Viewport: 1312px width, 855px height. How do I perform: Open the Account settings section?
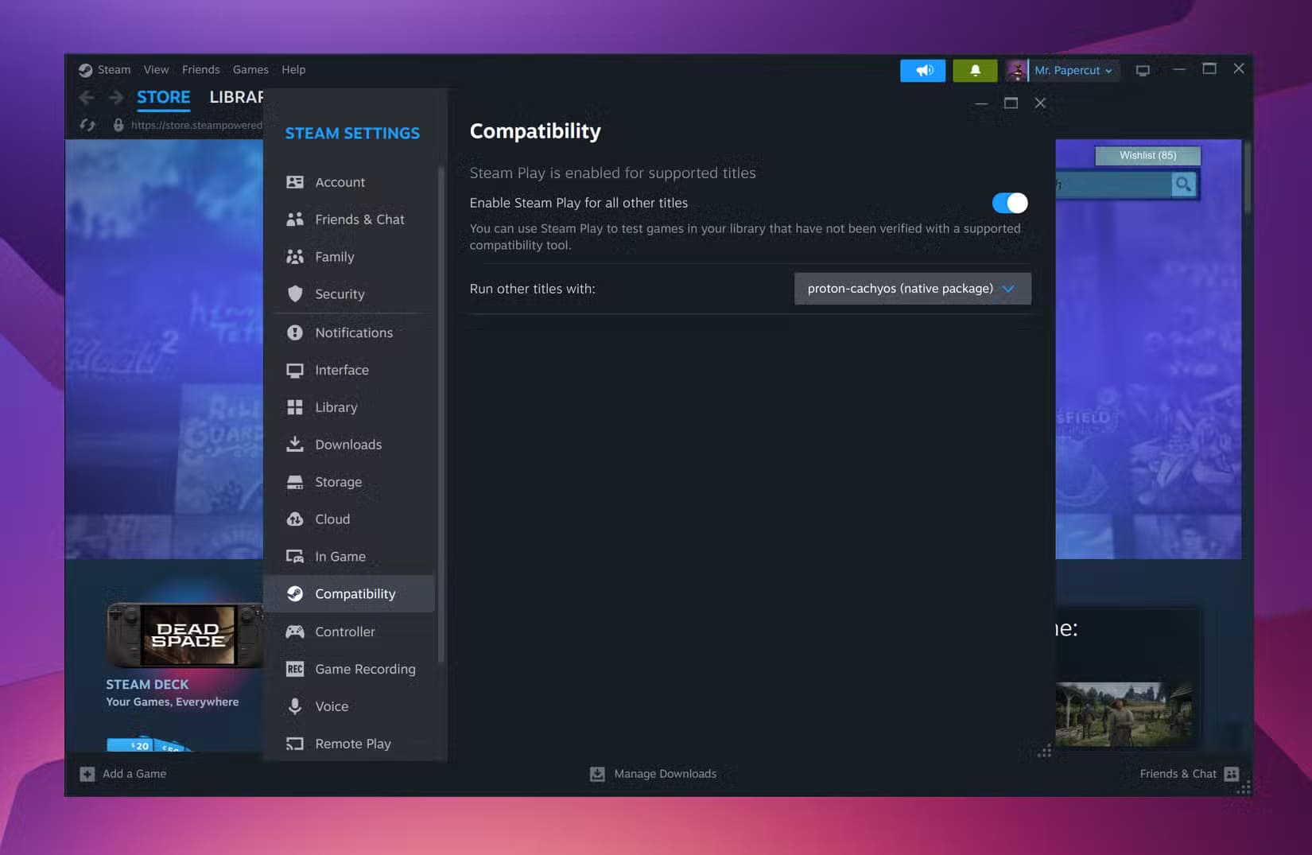click(x=349, y=182)
